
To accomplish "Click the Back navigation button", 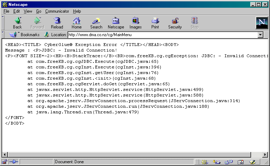I will pos(17,23).
